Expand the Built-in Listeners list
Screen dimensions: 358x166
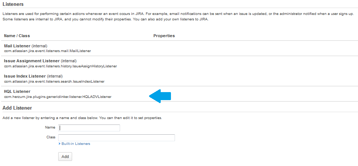pyautogui.click(x=75, y=144)
